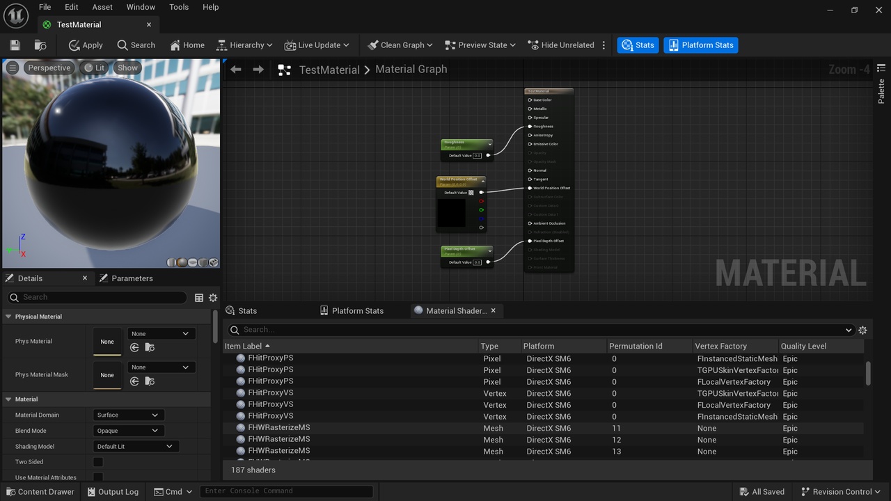Use selected asset for Phys Material Mask
The image size is (891, 501).
(134, 381)
